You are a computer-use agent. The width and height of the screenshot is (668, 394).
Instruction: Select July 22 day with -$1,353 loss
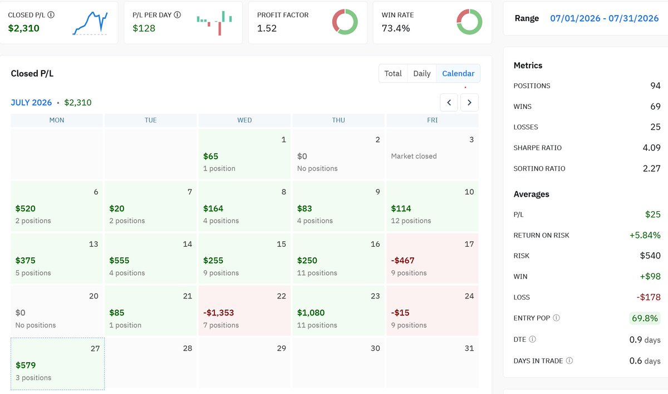click(244, 311)
